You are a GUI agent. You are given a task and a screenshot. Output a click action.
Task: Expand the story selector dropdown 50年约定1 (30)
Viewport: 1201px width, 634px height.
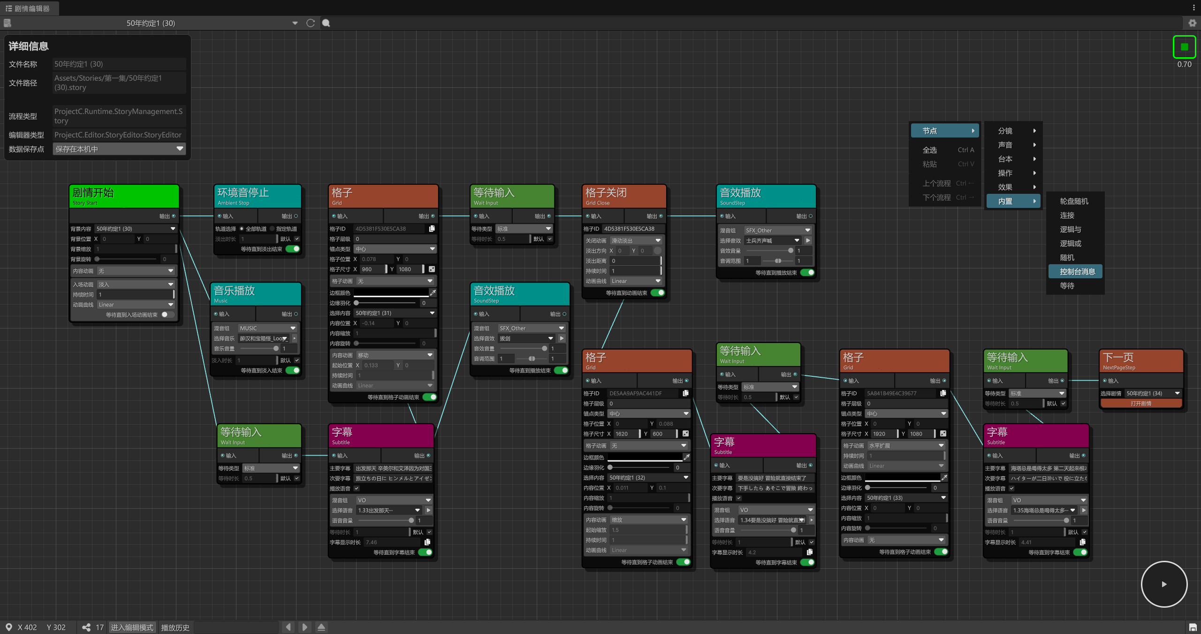(295, 23)
